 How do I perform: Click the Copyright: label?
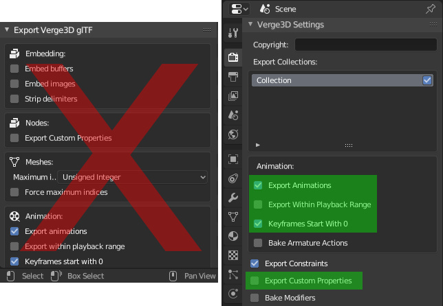point(270,45)
